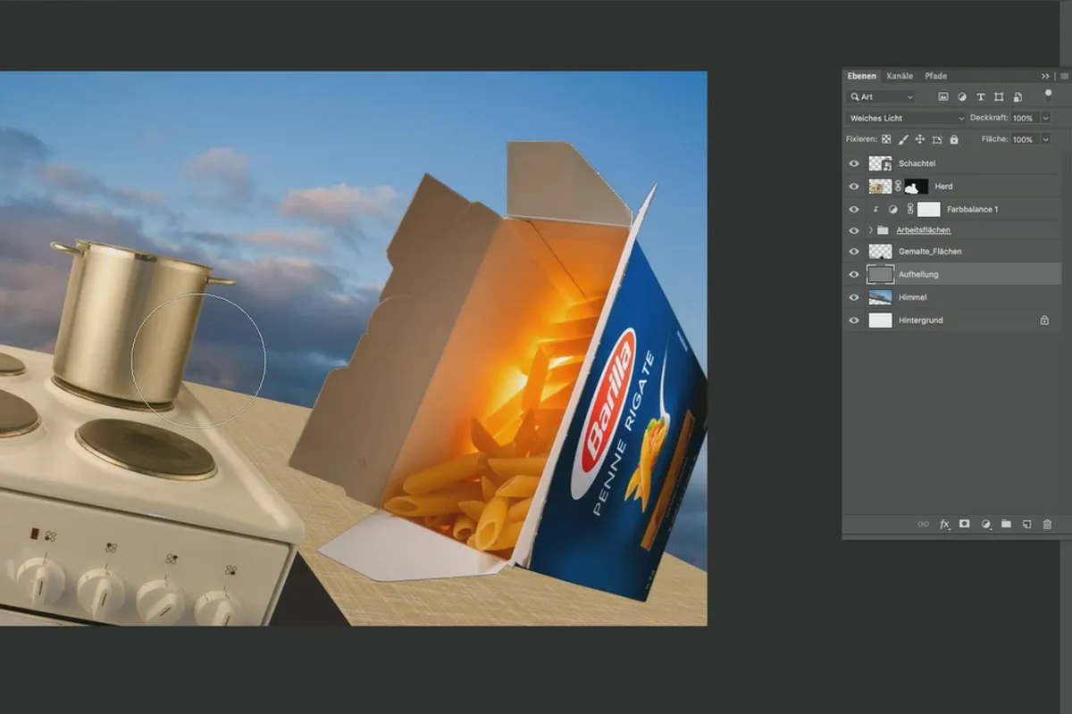This screenshot has width=1072, height=714.
Task: Filter layers by adjustment layers icon
Action: [x=962, y=96]
